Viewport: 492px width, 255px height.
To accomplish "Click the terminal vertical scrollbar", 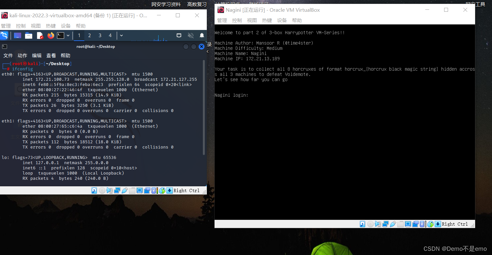I will (204, 107).
